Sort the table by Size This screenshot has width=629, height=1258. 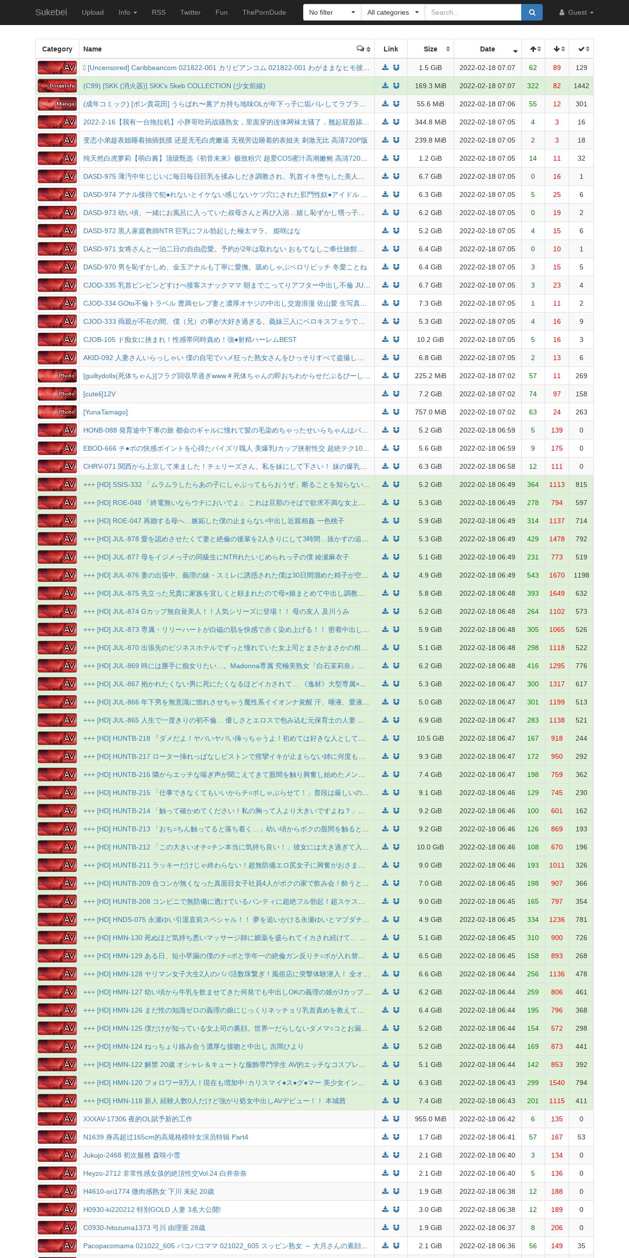tap(431, 49)
